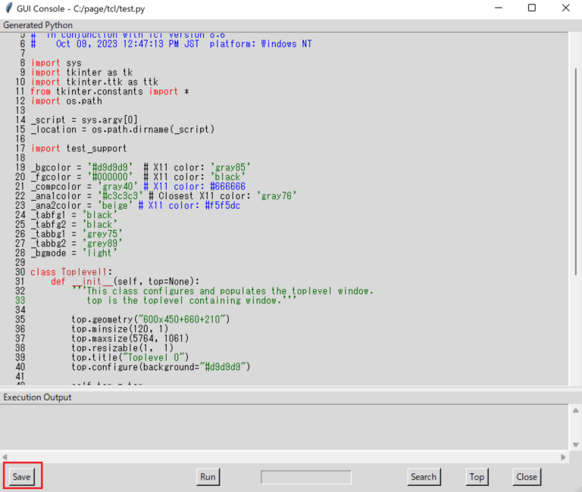Image resolution: width=582 pixels, height=492 pixels.
Task: Click the 'import sys' code line
Action: point(57,63)
